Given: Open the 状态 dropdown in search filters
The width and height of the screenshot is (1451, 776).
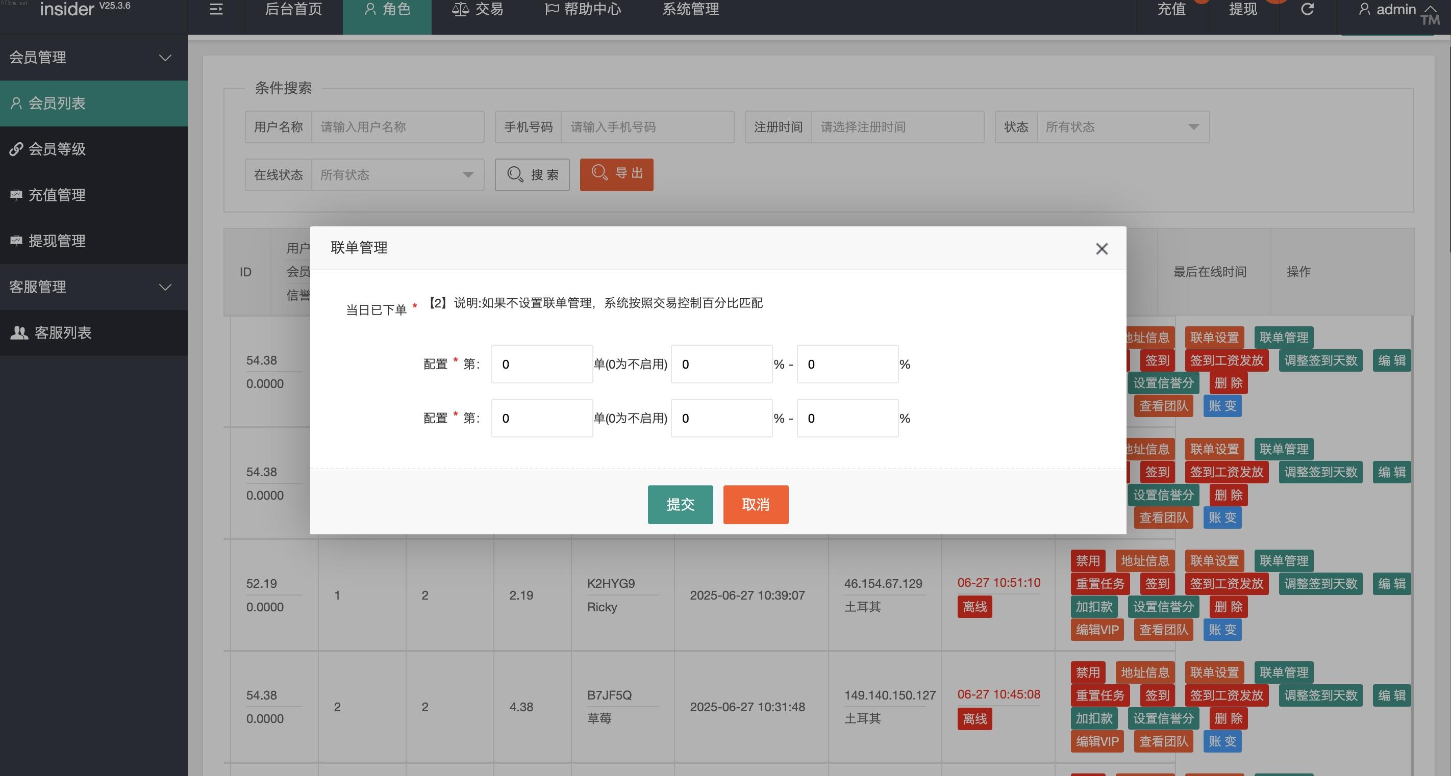Looking at the screenshot, I should [x=1122, y=127].
